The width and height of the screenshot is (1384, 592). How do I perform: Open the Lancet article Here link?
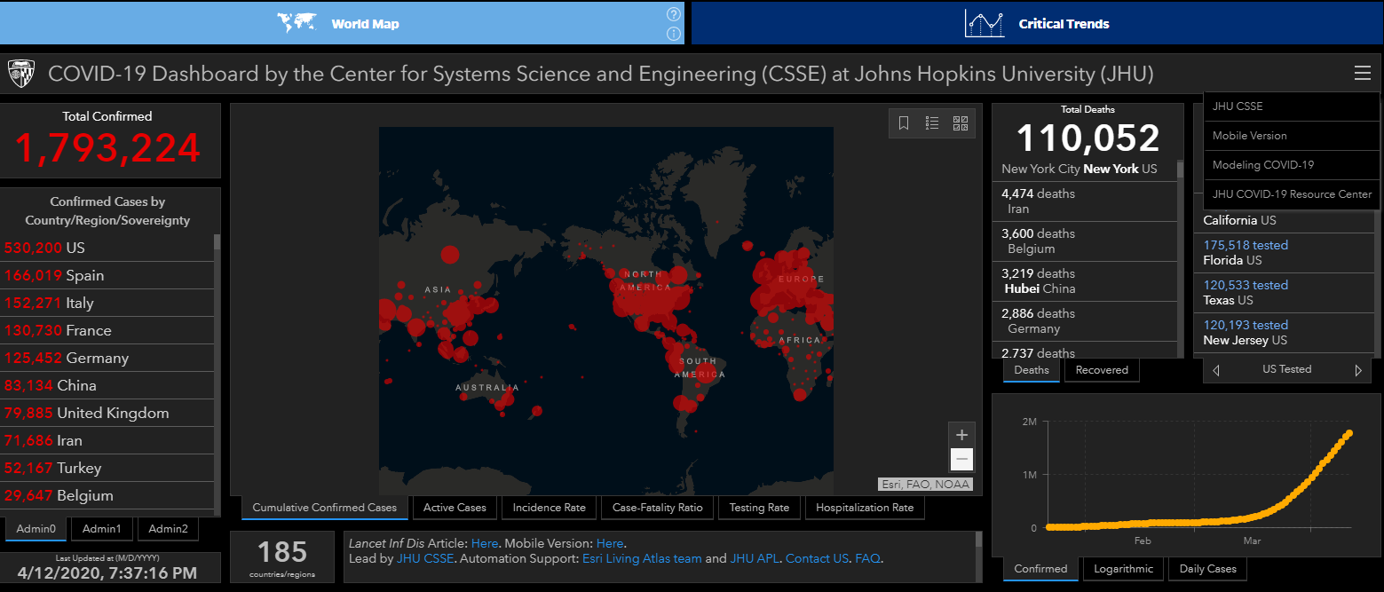tap(485, 543)
